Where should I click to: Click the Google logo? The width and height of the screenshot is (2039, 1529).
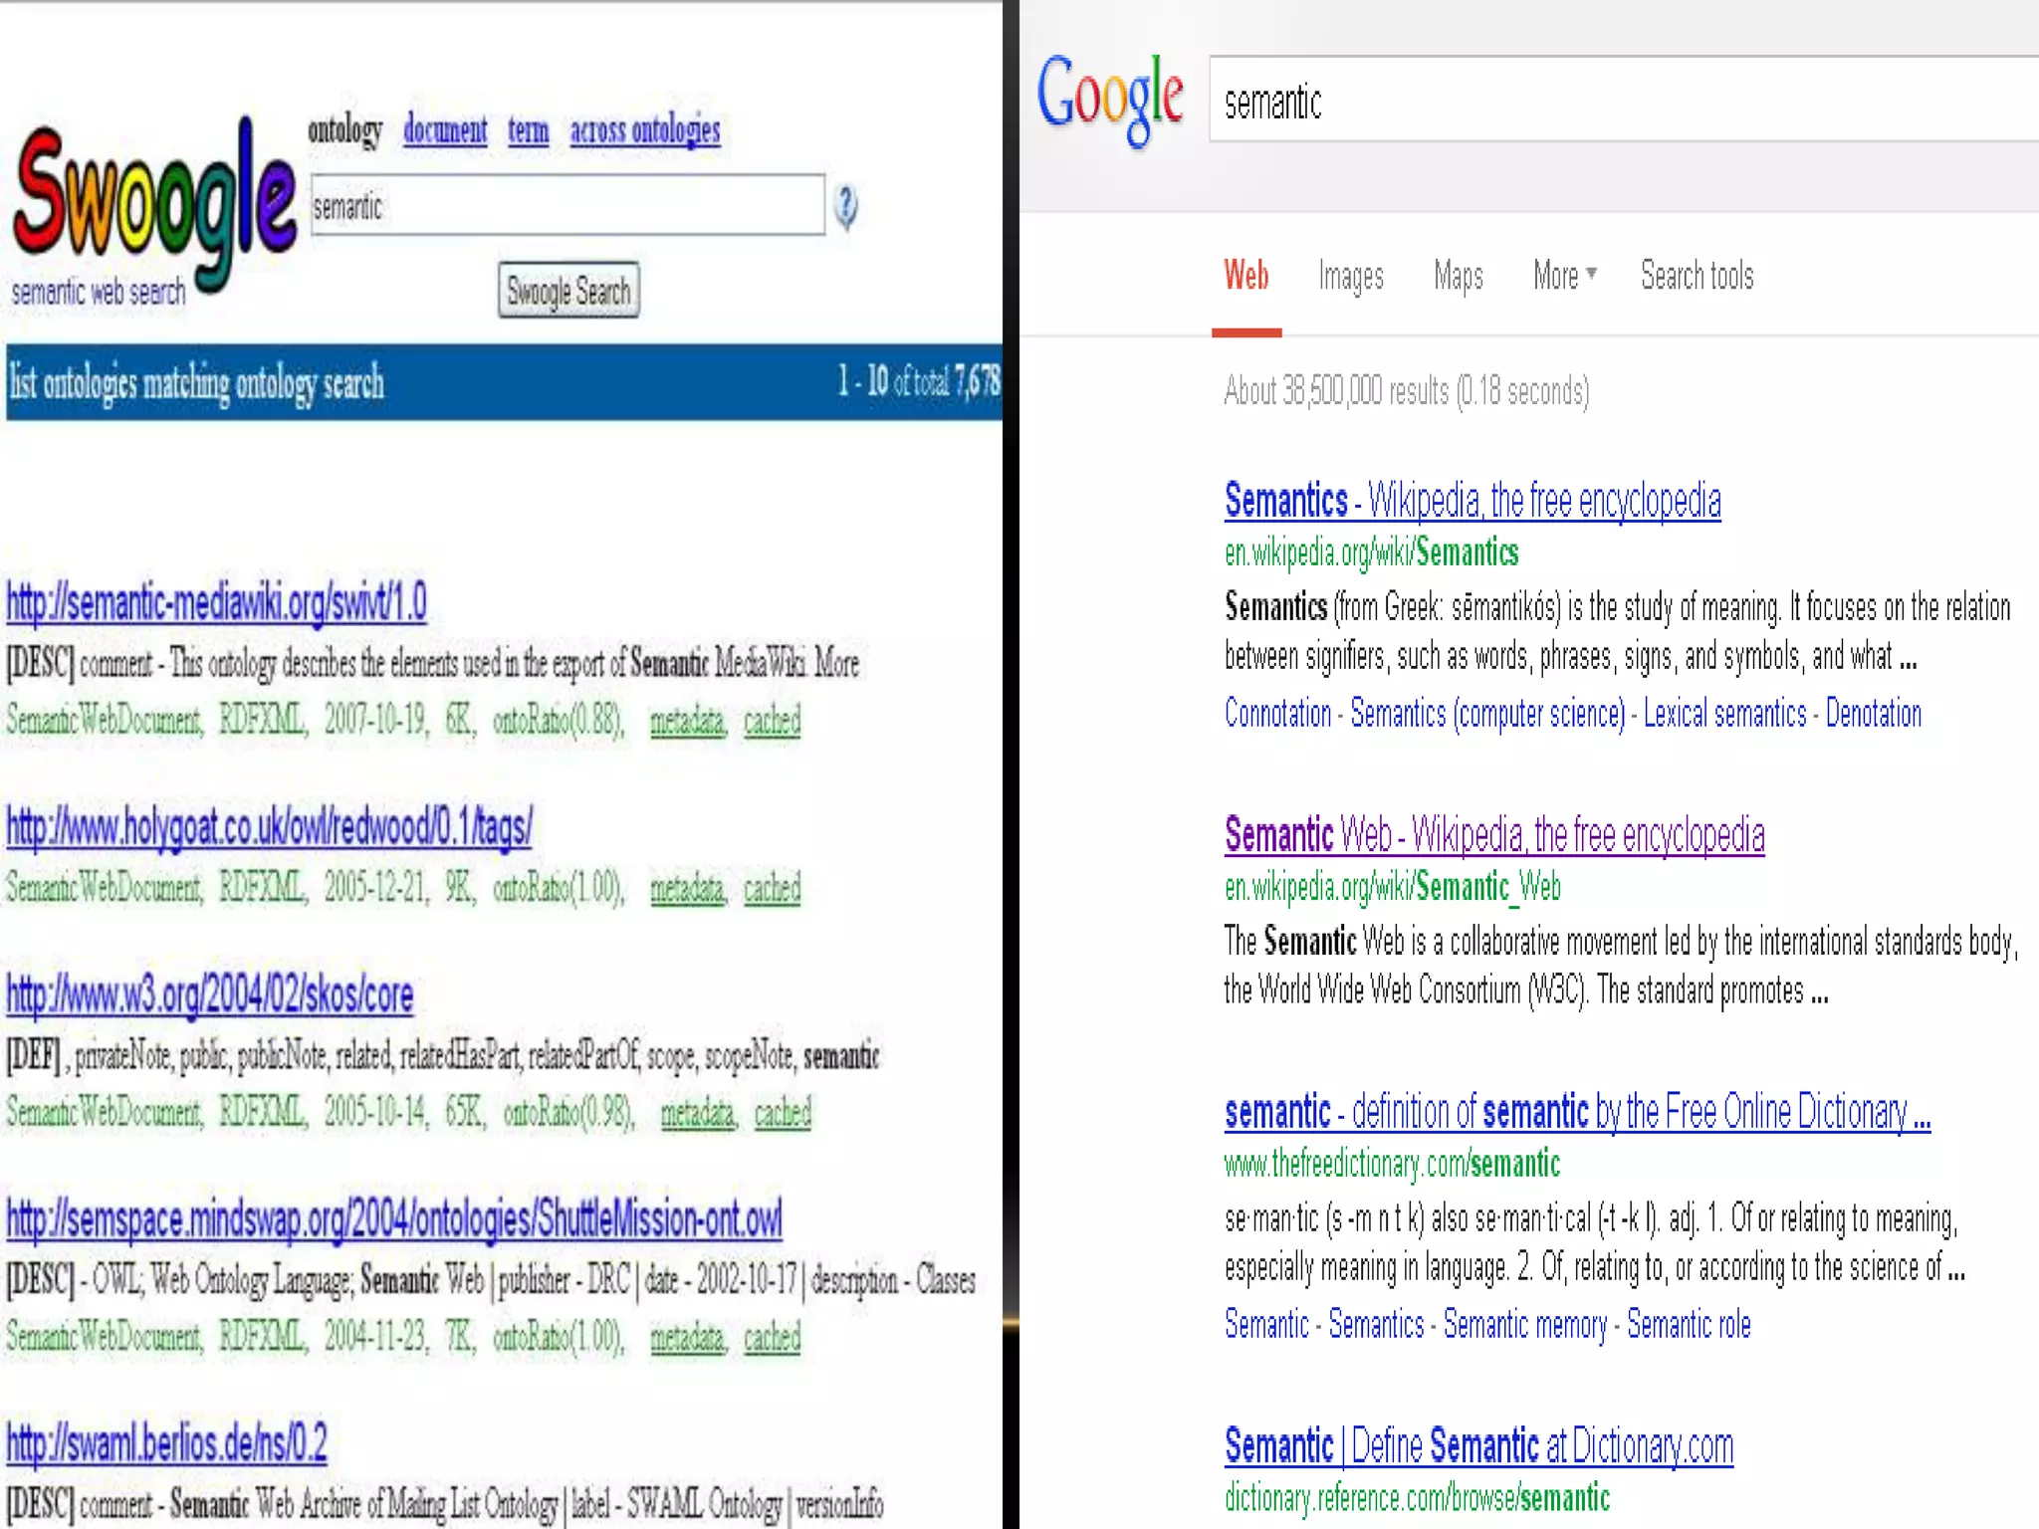pyautogui.click(x=1109, y=98)
